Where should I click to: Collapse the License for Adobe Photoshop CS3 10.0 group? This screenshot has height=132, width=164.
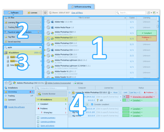pyautogui.click(x=69, y=93)
